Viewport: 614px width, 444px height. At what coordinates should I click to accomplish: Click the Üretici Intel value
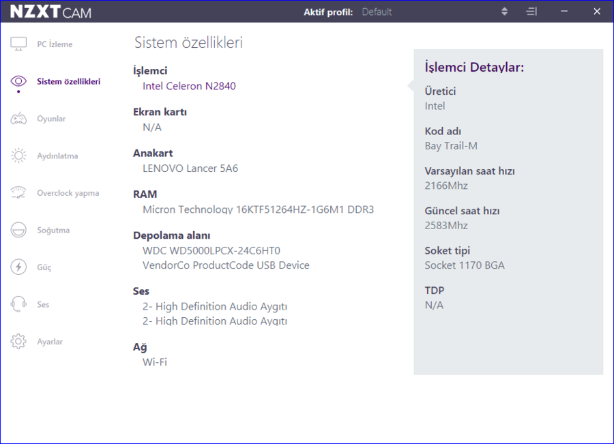pos(435,106)
